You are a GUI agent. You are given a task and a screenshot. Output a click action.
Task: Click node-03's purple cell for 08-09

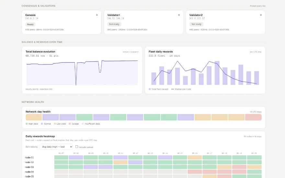91,167
